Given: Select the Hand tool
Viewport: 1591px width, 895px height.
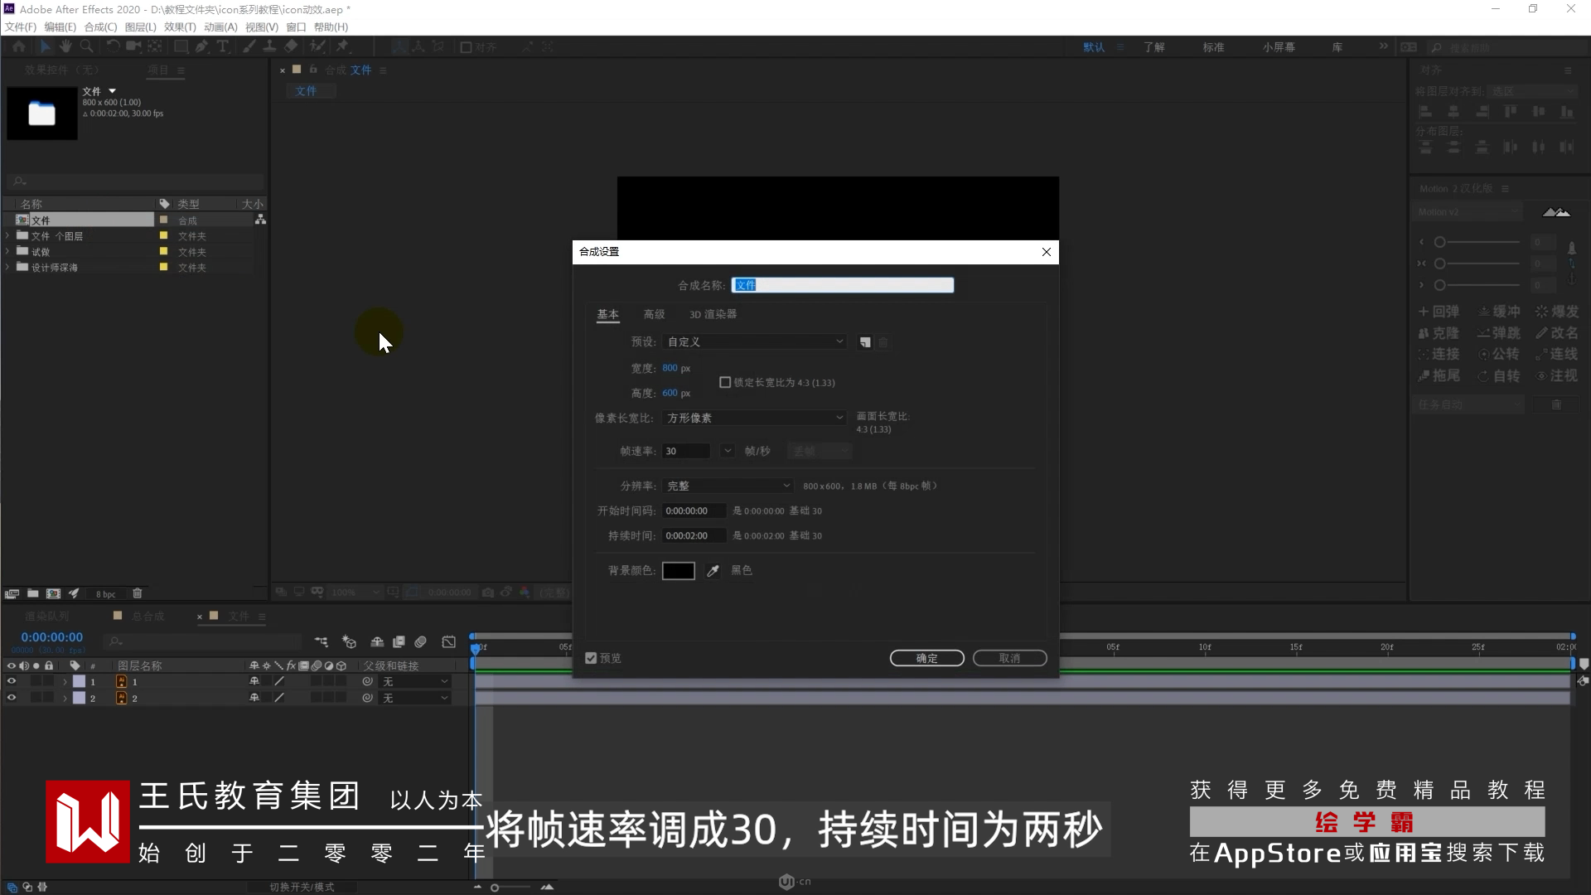Looking at the screenshot, I should point(65,47).
